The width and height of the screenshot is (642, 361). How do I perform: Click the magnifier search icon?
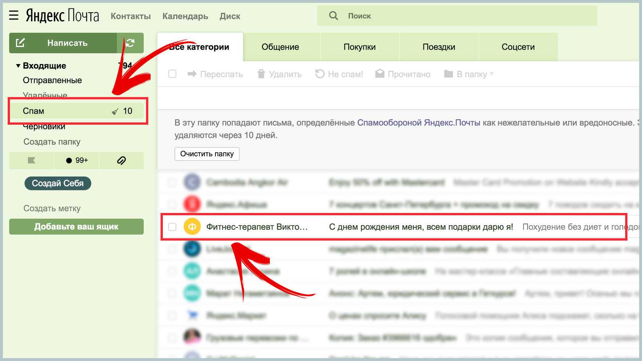click(x=334, y=16)
